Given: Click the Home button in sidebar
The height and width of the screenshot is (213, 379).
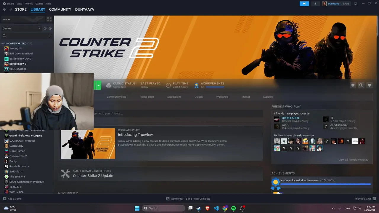Looking at the screenshot, I should click(23, 19).
